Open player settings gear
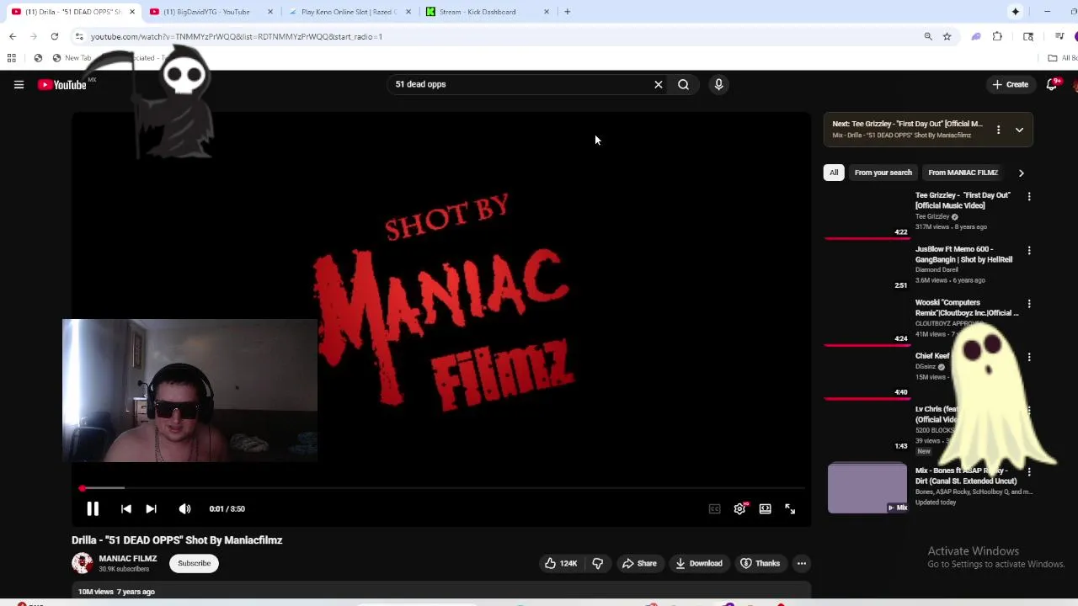The width and height of the screenshot is (1078, 606). (x=739, y=508)
